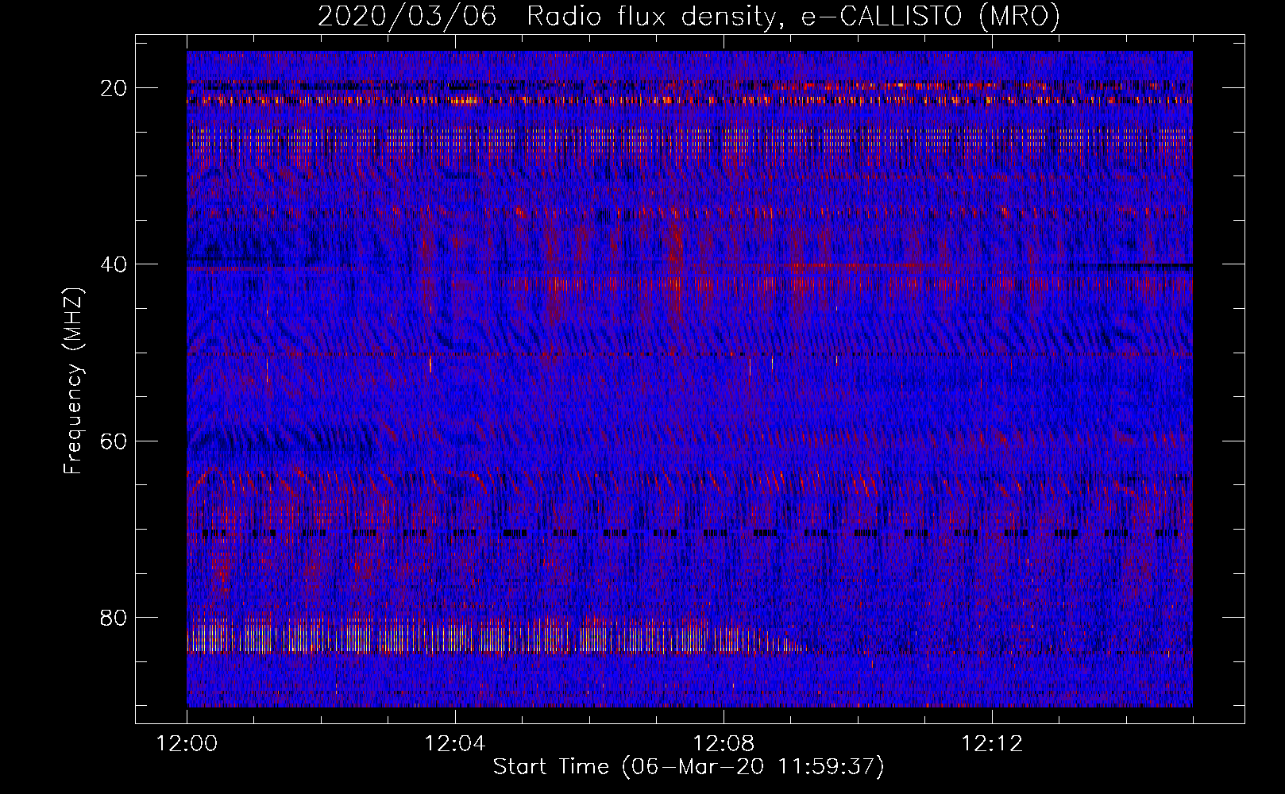Click the 'Frequency (MHZ)' axis label
This screenshot has height=794, width=1285.
pos(73,380)
